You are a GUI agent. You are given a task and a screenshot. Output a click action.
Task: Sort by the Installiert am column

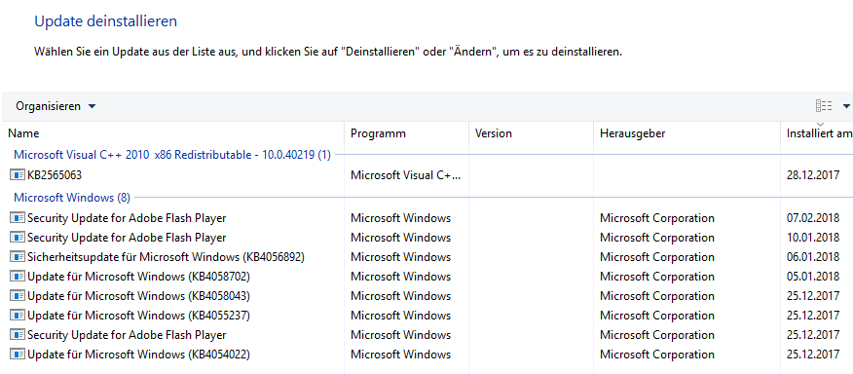817,133
